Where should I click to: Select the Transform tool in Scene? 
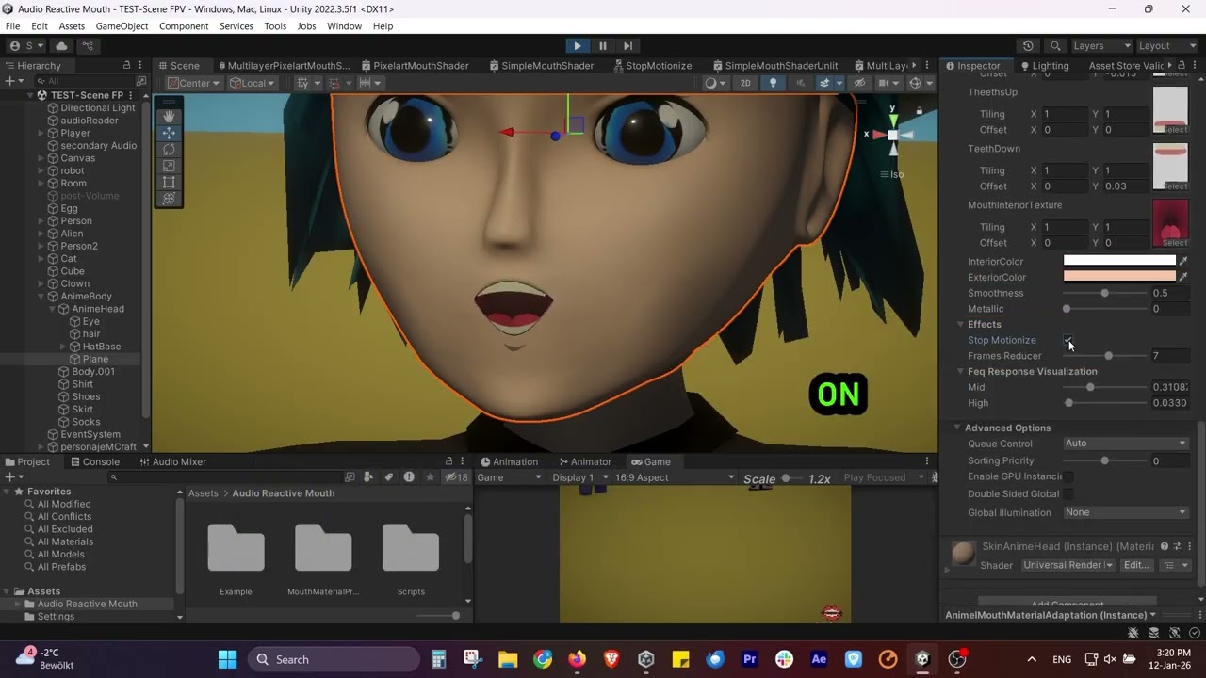coord(169,199)
